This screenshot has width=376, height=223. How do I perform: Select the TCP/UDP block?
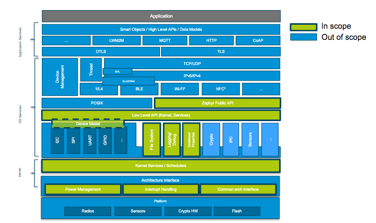[192, 64]
